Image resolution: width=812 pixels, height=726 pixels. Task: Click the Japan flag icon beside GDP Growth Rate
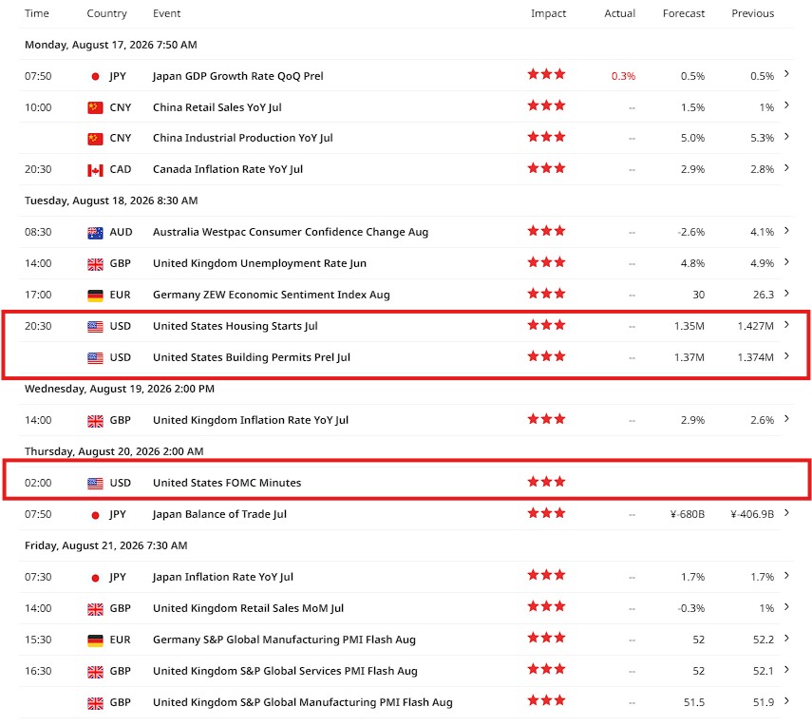point(95,76)
